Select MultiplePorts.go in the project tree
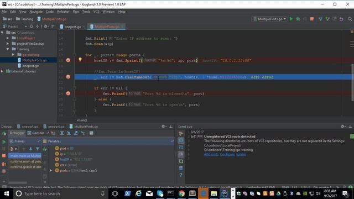This screenshot has height=199, width=354. (34, 60)
